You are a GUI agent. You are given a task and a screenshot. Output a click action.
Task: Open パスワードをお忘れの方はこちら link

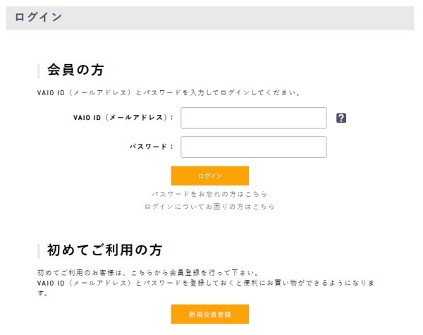(209, 194)
